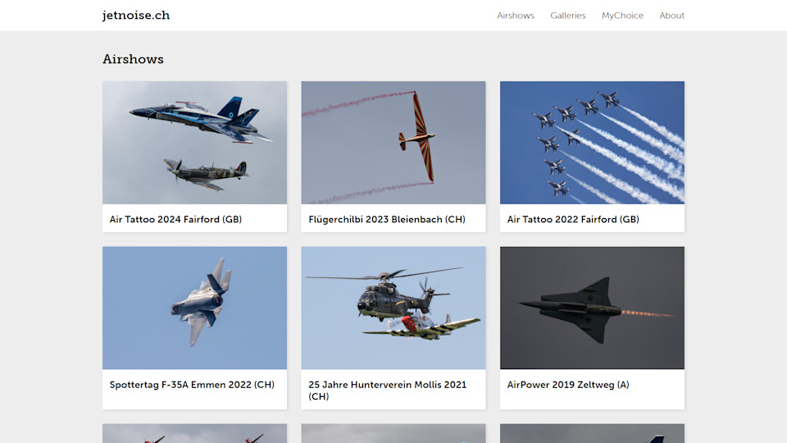Open the AirPower 2019 Zeltweg jet photo
Viewport: 787px width, 443px height.
tap(592, 308)
